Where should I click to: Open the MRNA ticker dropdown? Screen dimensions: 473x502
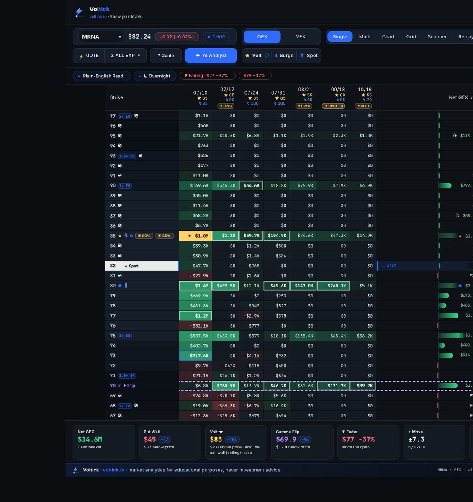[101, 37]
